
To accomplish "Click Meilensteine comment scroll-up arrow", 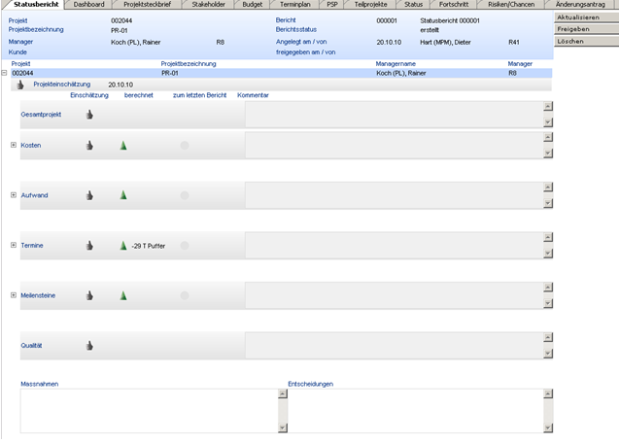I will (548, 288).
